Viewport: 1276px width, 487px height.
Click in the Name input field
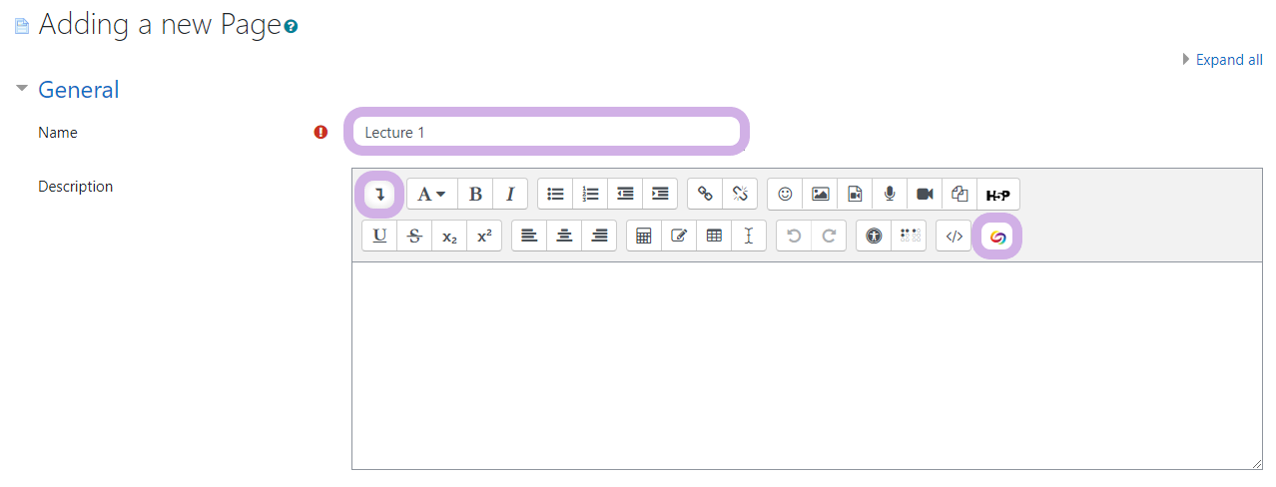pyautogui.click(x=545, y=132)
